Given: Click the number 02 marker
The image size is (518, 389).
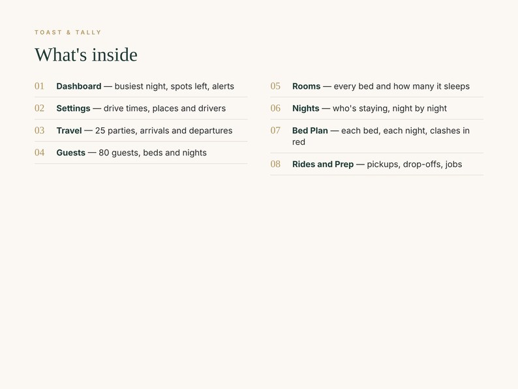Looking at the screenshot, I should pos(39,108).
